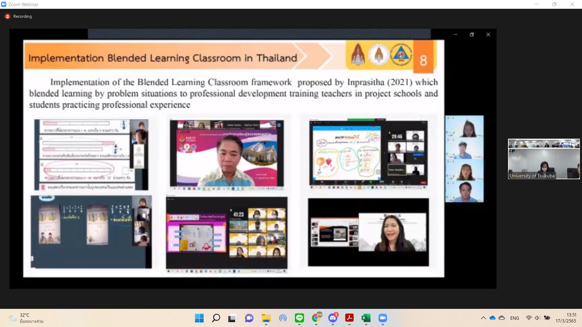Switch to Adobe Acrobat Reader
The height and width of the screenshot is (327, 582).
point(349,318)
